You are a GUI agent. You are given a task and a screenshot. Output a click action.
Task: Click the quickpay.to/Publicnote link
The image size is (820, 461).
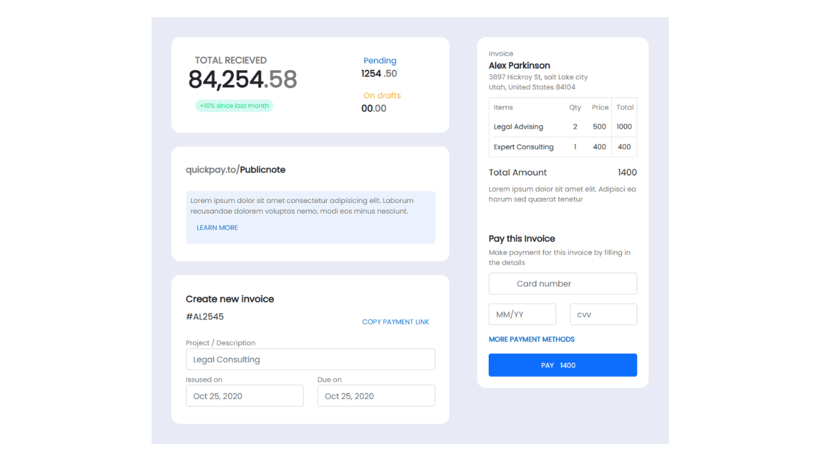(x=236, y=169)
